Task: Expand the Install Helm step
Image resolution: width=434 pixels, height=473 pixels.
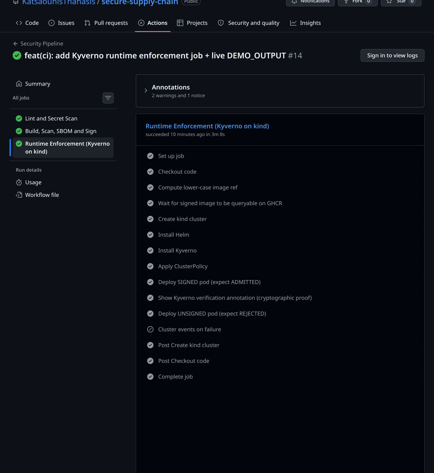Action: click(x=280, y=235)
